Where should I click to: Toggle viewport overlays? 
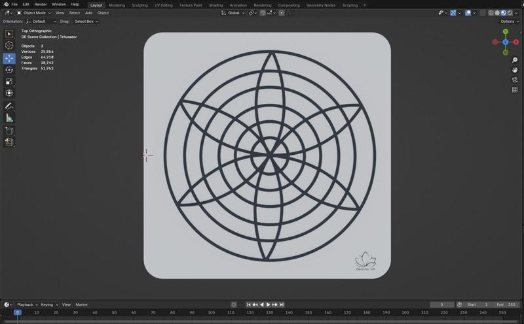(468, 13)
